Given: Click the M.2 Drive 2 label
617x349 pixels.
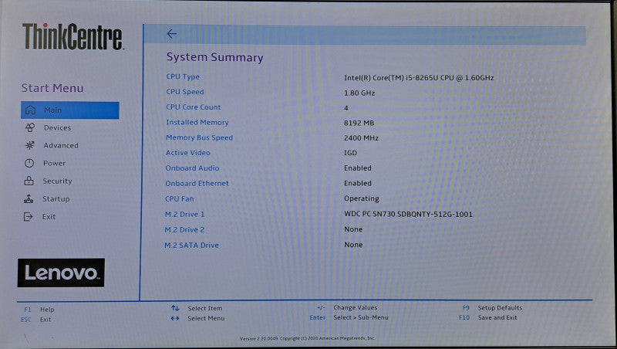Looking at the screenshot, I should (x=184, y=229).
